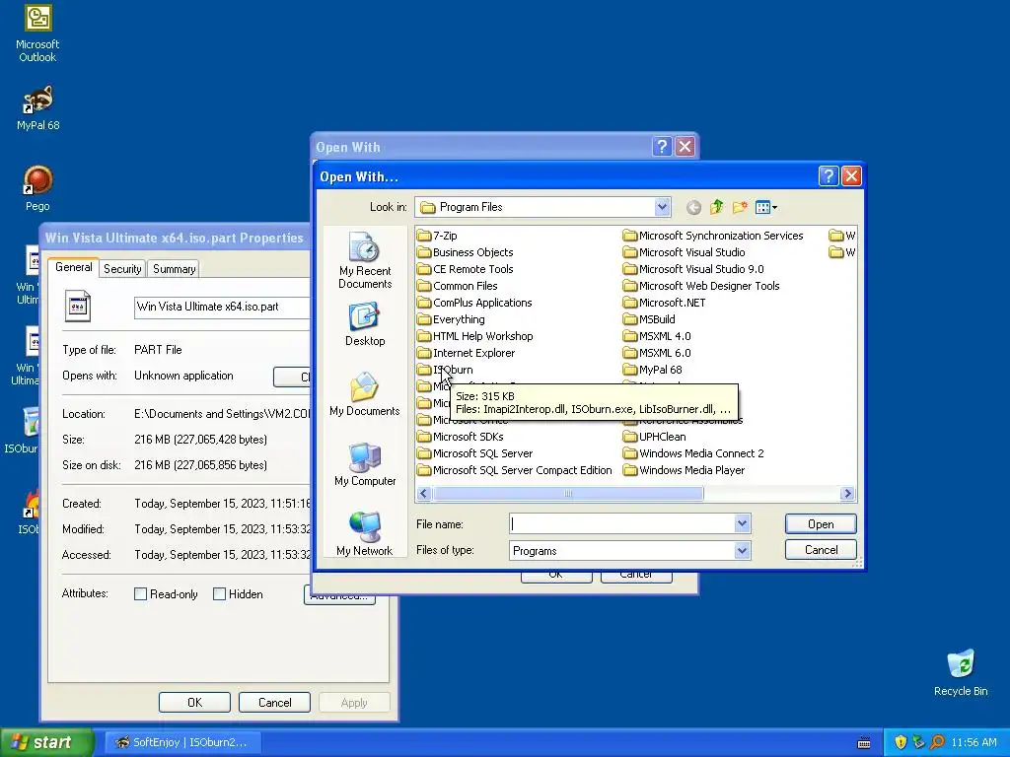Viewport: 1010px width, 757px height.
Task: Select the Microsoft.NET folder
Action: click(x=665, y=303)
